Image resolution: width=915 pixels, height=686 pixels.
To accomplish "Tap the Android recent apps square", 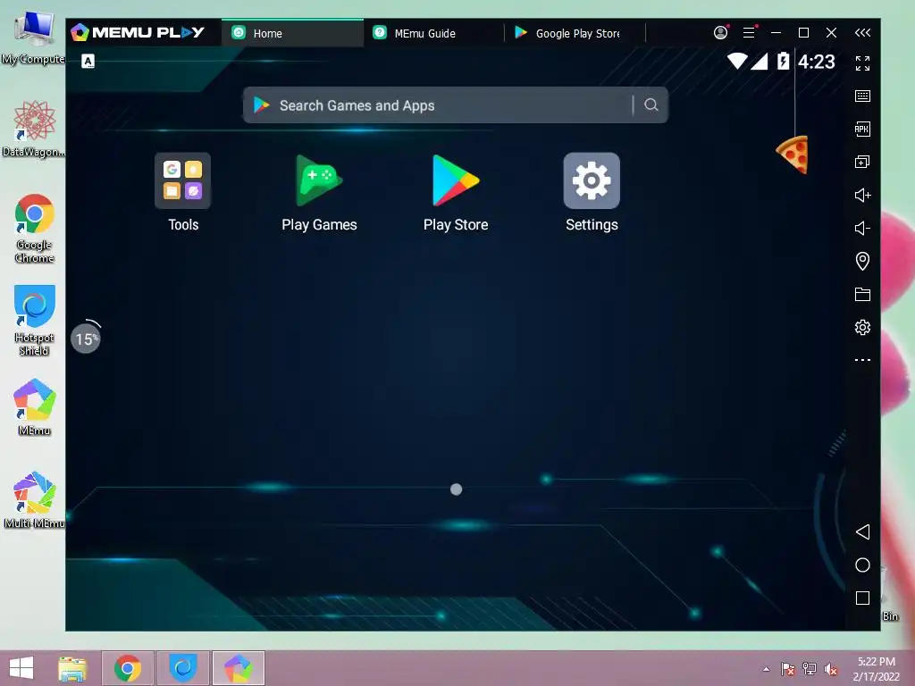I will point(862,598).
